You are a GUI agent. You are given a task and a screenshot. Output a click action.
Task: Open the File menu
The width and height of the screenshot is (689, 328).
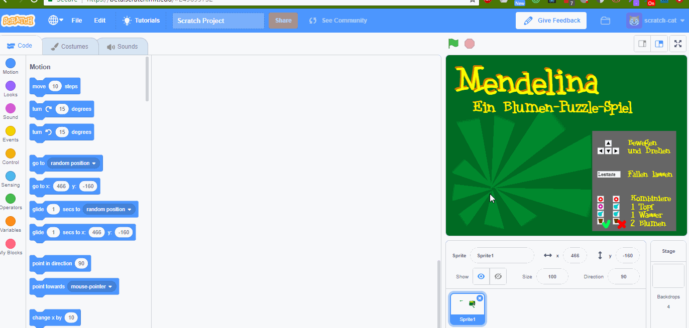(77, 21)
